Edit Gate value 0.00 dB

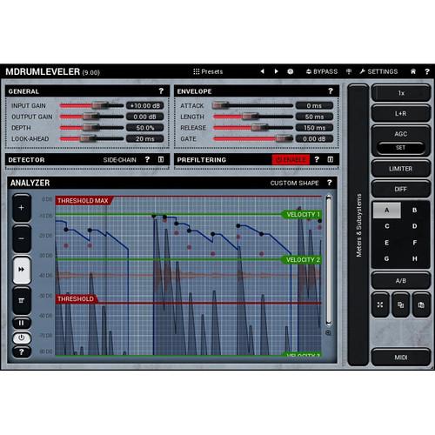point(314,138)
